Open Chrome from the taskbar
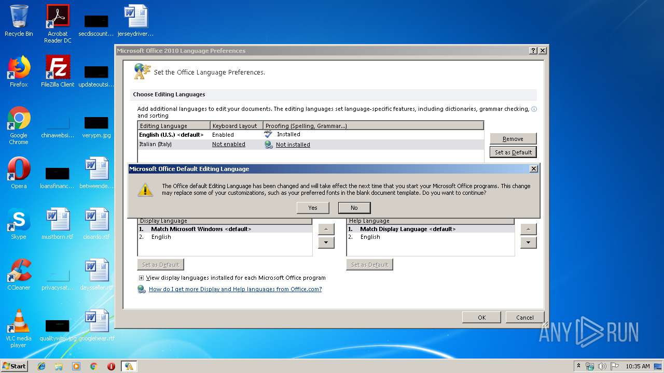 94,366
